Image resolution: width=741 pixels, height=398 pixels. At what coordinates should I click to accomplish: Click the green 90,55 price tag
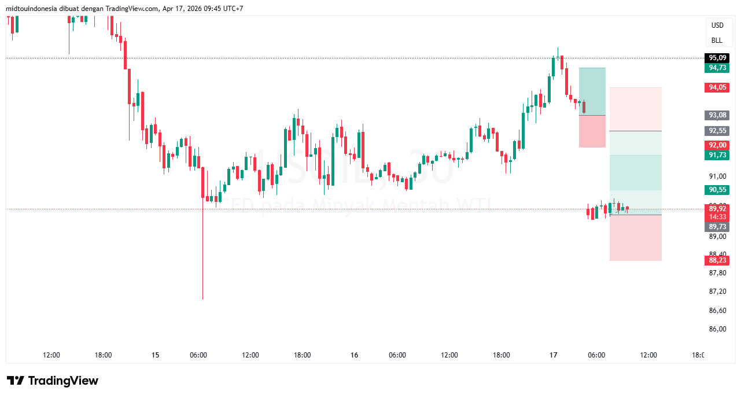pyautogui.click(x=717, y=190)
